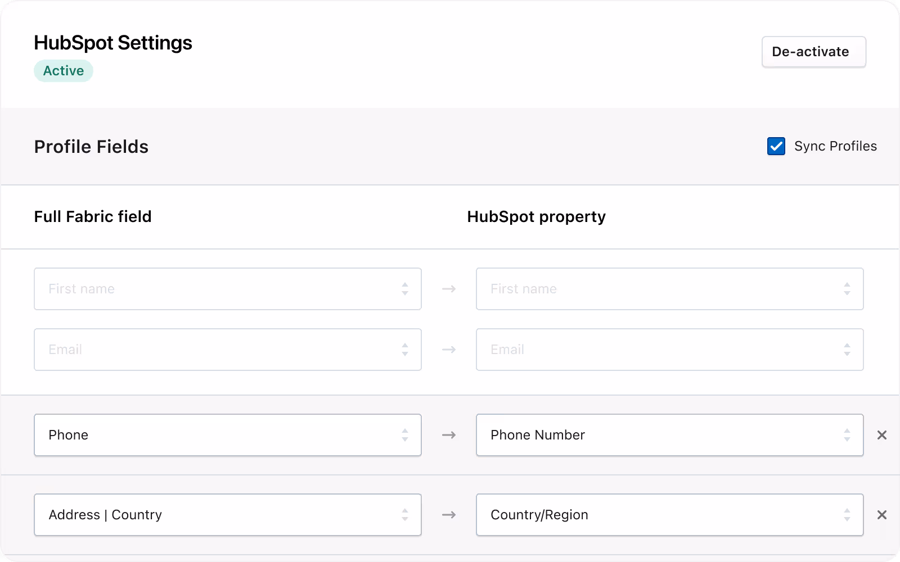Image resolution: width=900 pixels, height=562 pixels.
Task: Click the Active status badge
Action: pos(64,71)
